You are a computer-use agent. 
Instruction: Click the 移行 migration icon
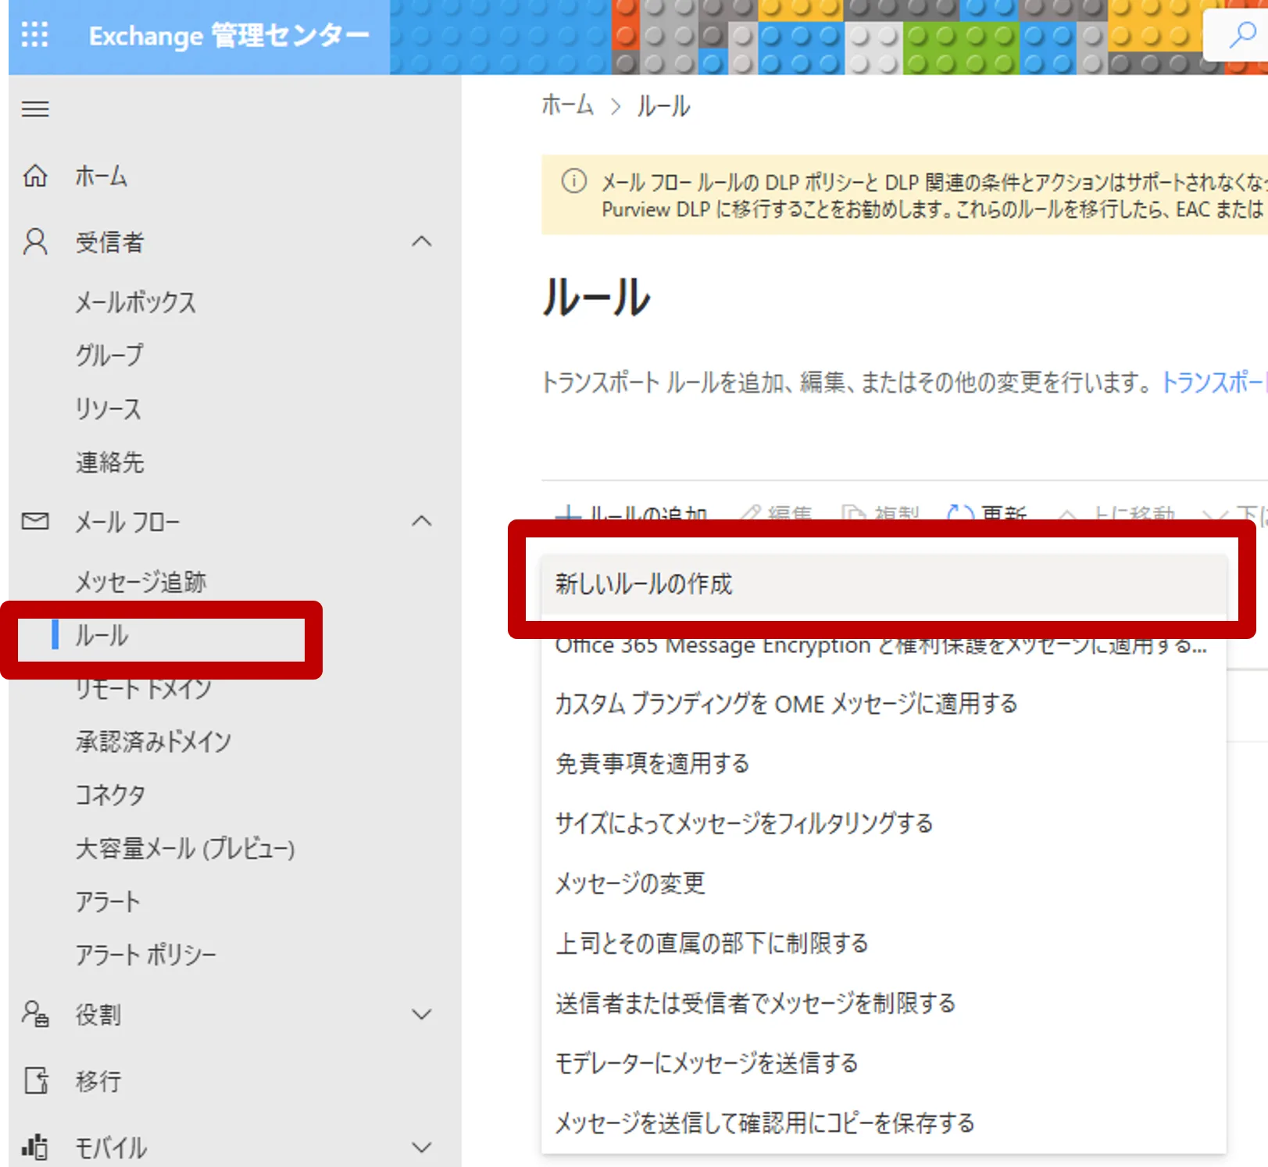coord(35,1080)
